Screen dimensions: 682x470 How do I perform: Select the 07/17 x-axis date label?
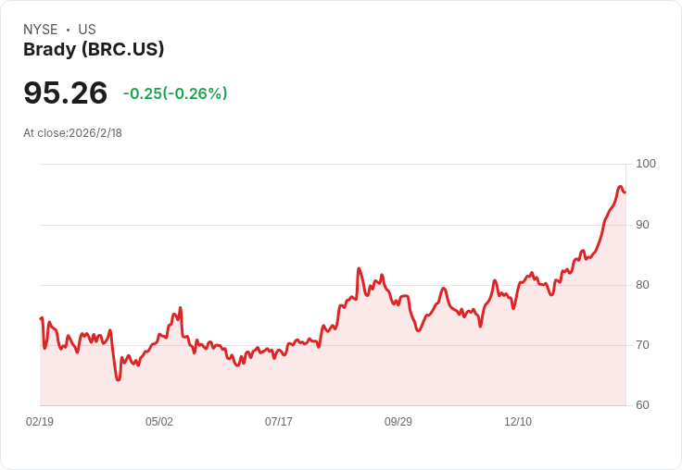tap(279, 421)
